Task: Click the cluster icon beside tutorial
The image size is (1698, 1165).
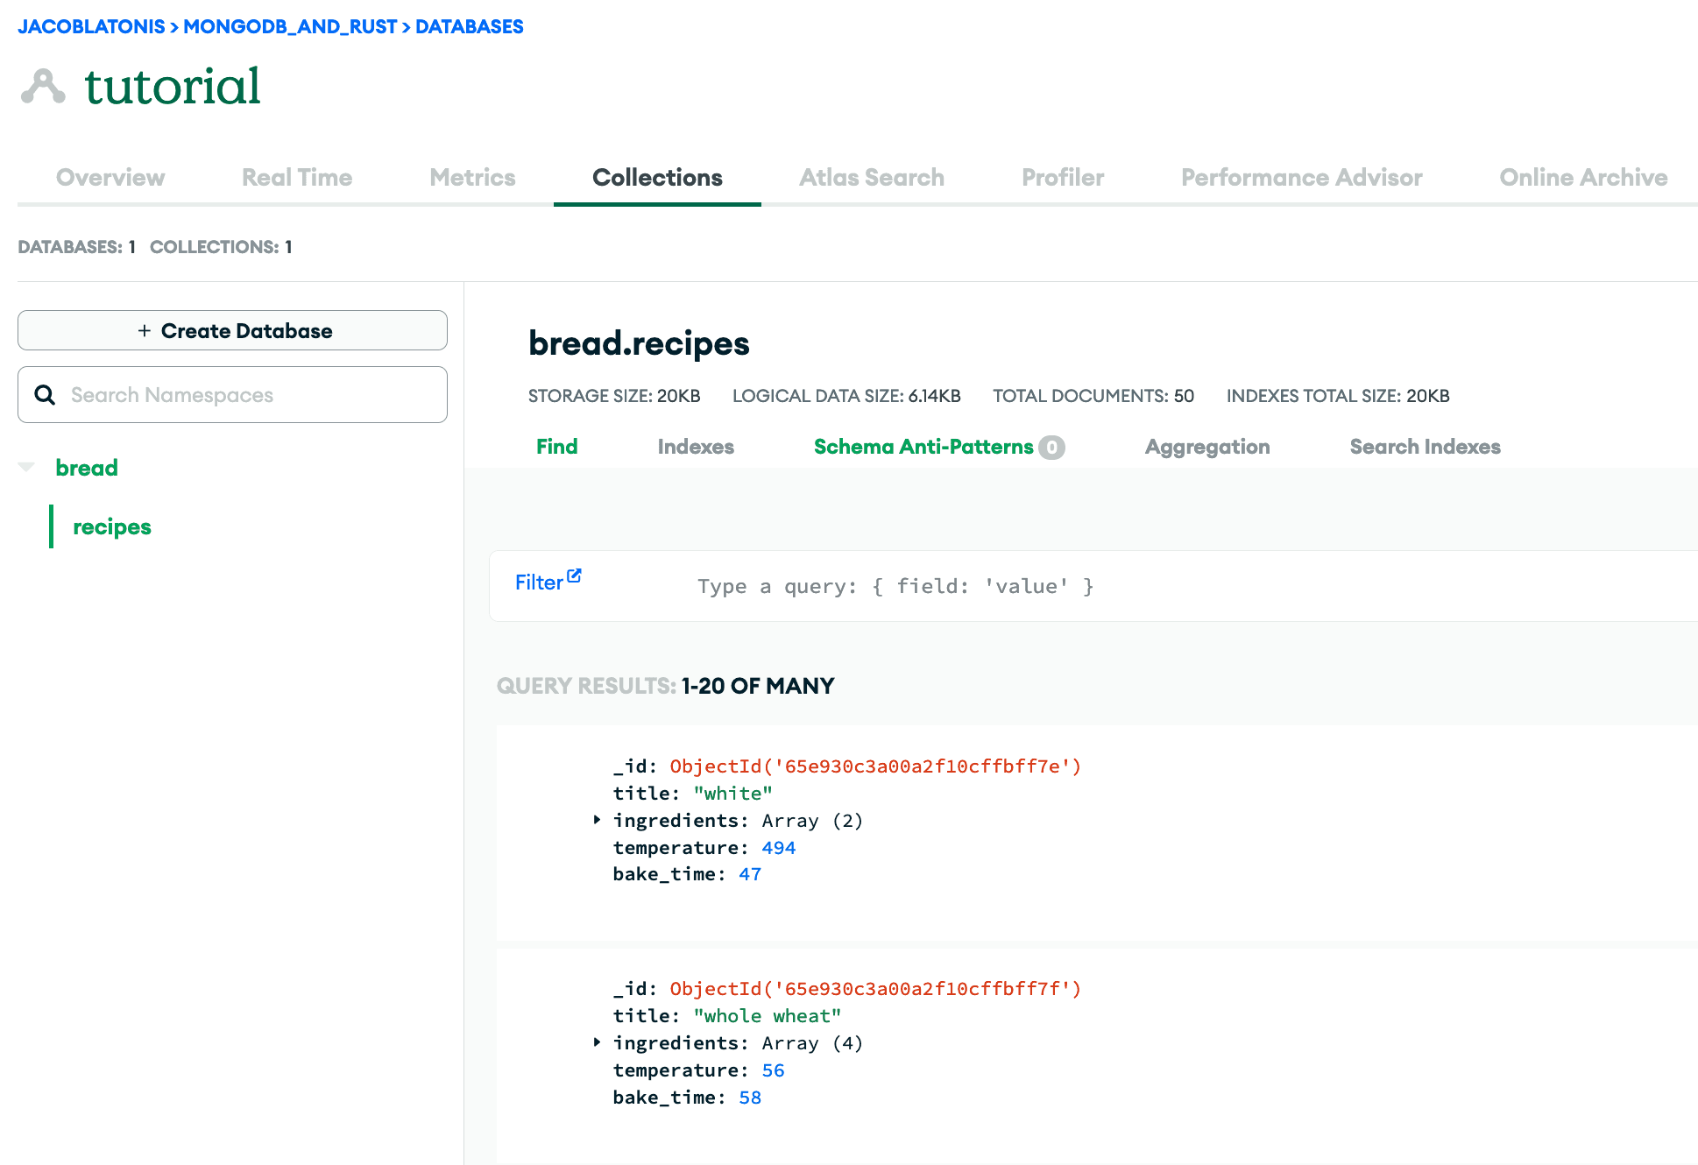Action: coord(43,87)
